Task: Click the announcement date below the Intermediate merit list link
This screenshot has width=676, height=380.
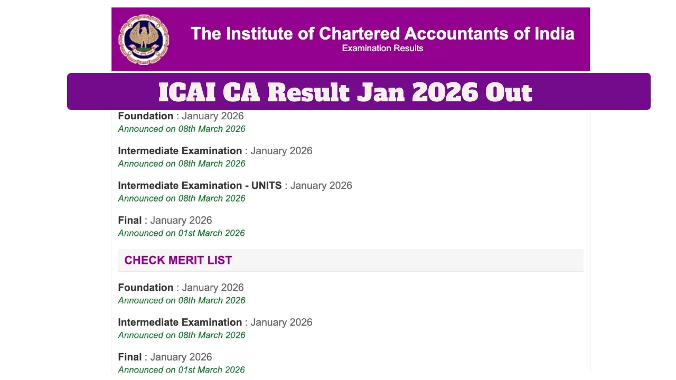Action: 182,335
